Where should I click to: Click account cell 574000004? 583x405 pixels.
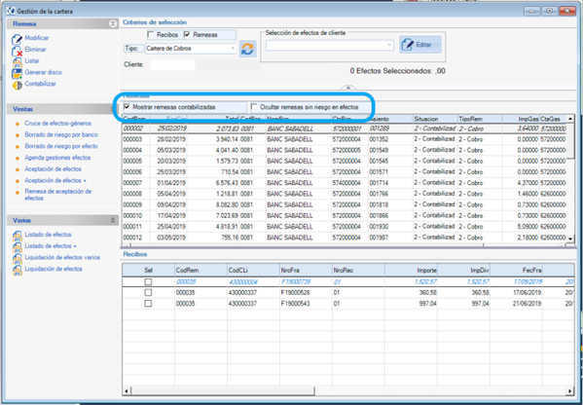point(346,183)
